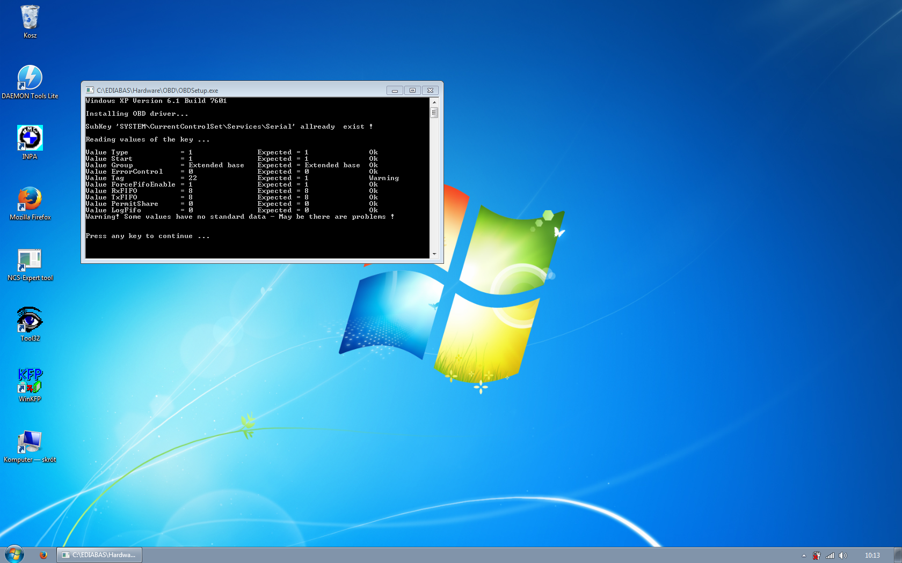Launch the pinned Firefox icon in the taskbar
The image size is (902, 563).
[x=43, y=555]
